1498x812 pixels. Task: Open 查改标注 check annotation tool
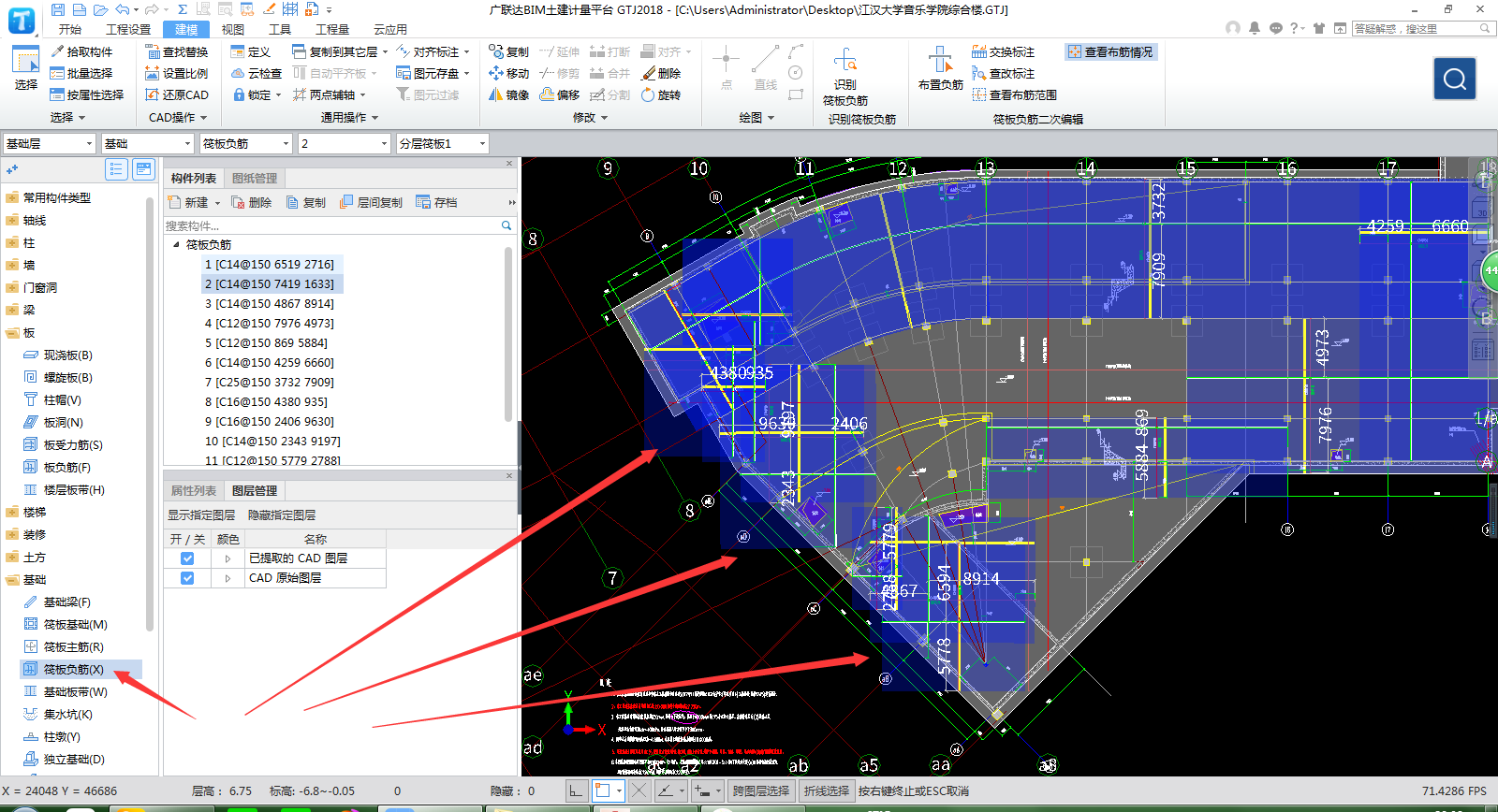1003,73
